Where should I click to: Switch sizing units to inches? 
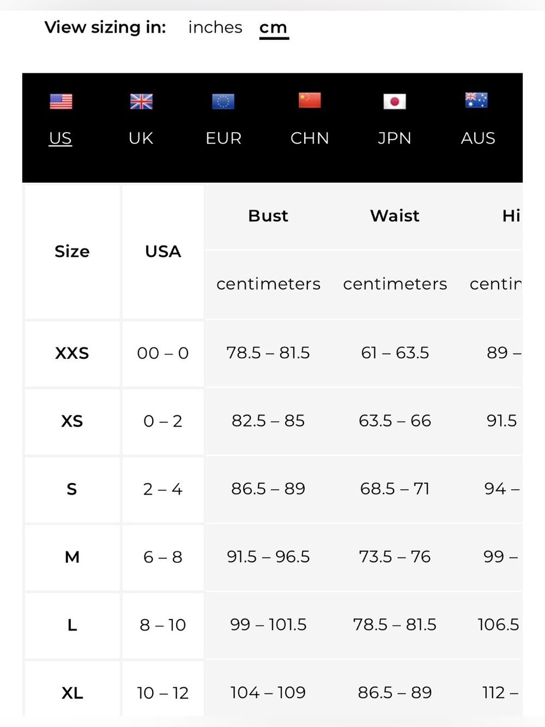tap(215, 27)
